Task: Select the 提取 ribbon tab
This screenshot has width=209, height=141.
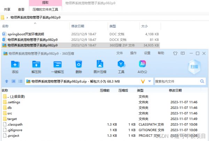Action: [45, 2]
